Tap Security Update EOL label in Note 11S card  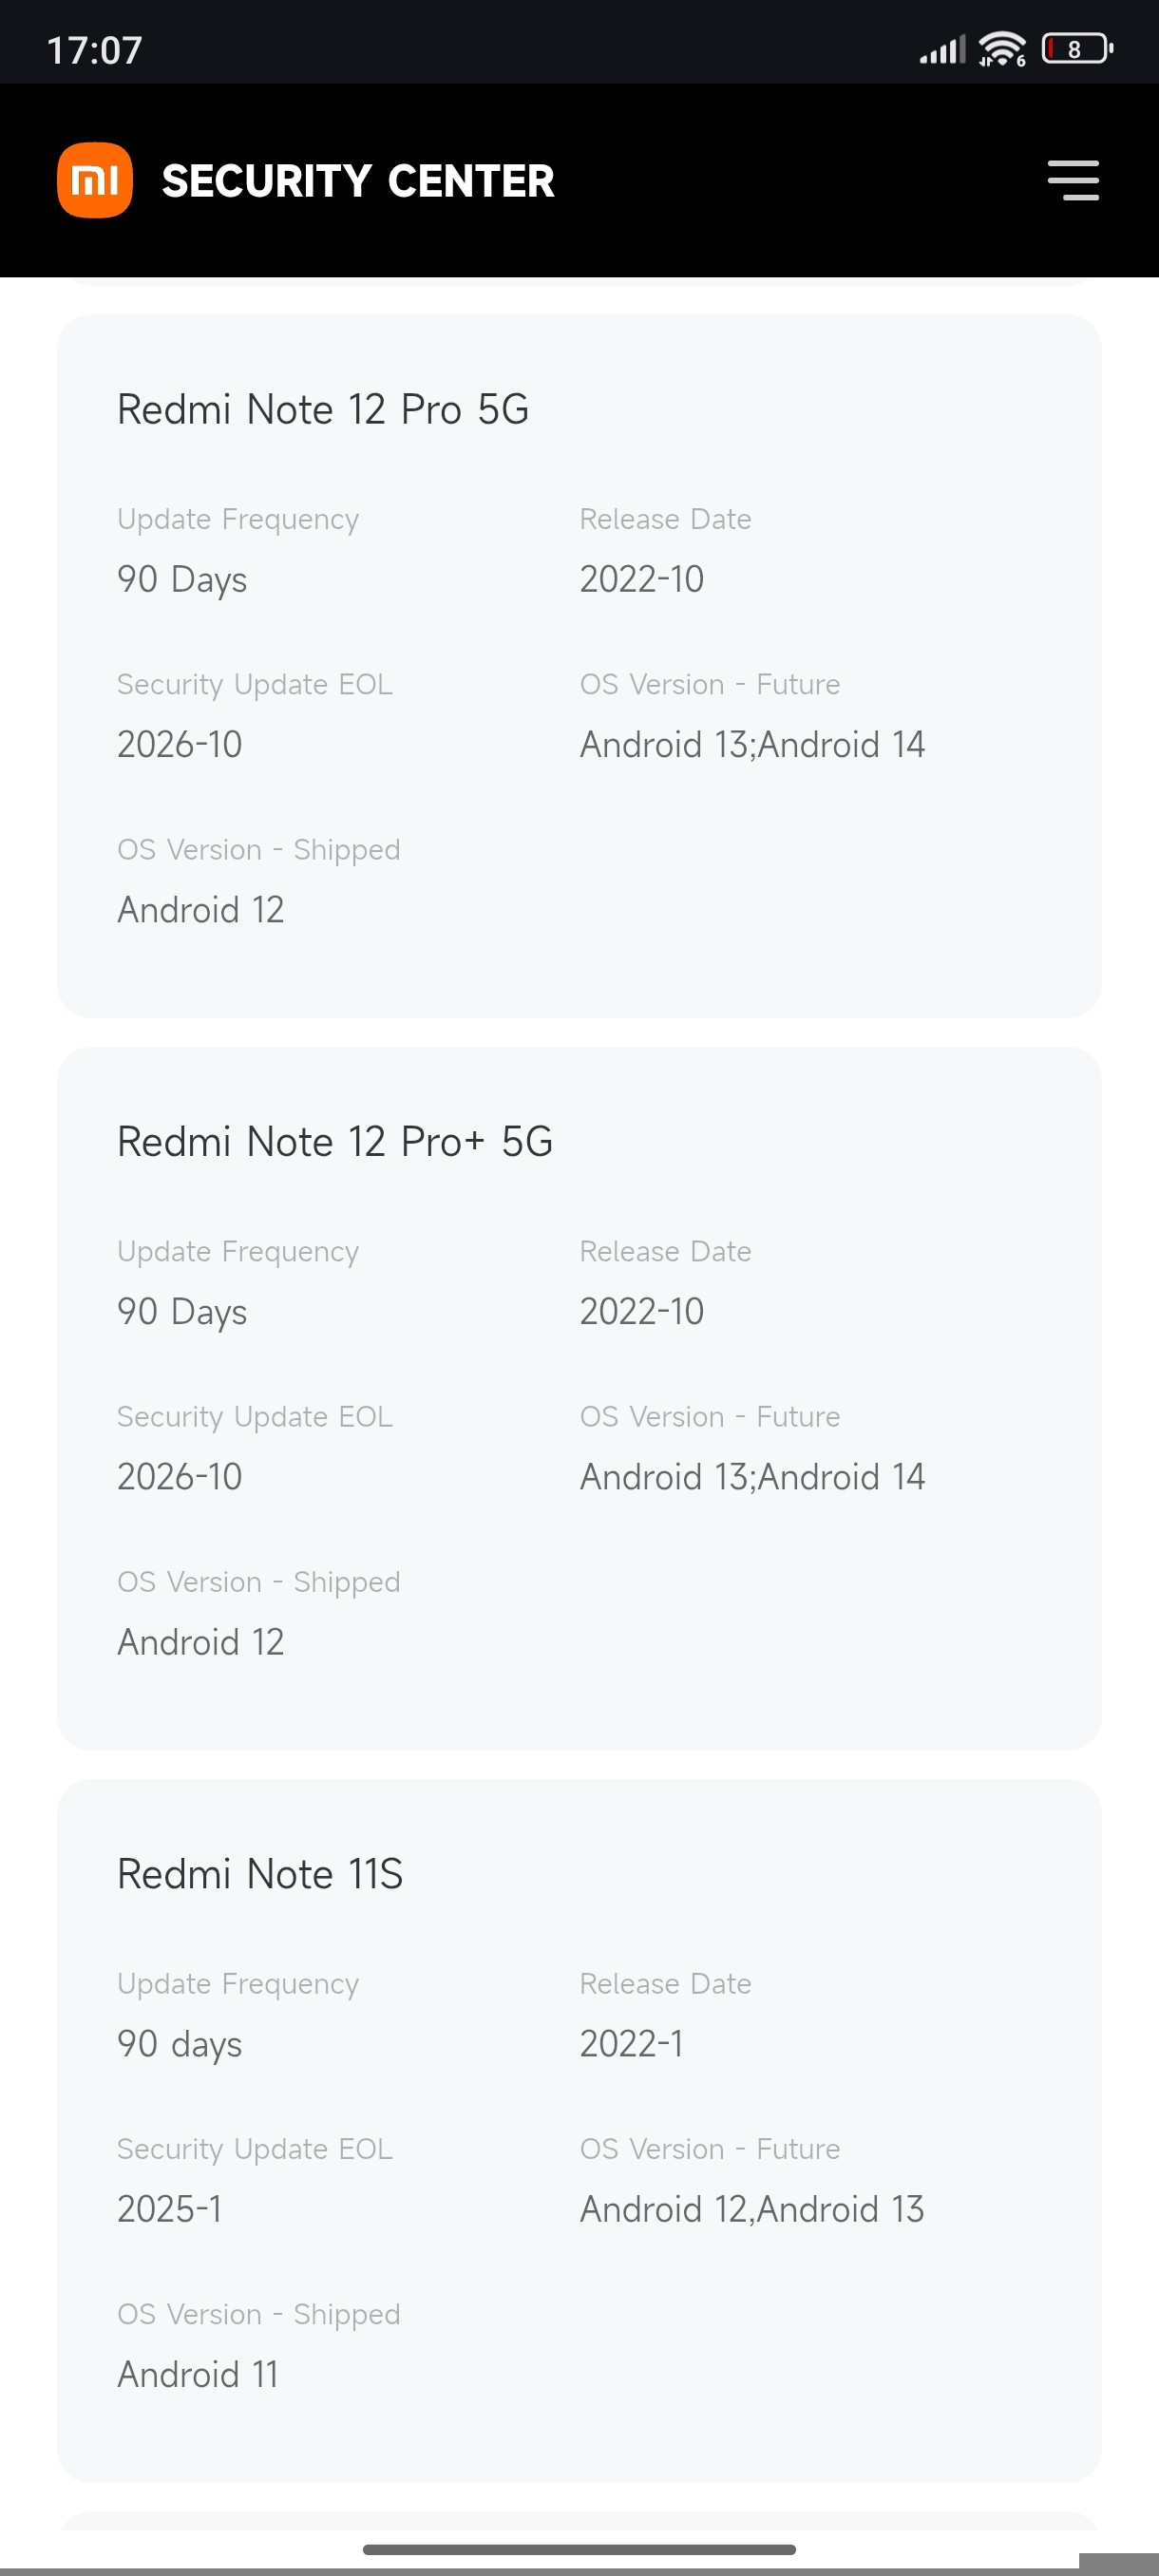pos(254,2148)
